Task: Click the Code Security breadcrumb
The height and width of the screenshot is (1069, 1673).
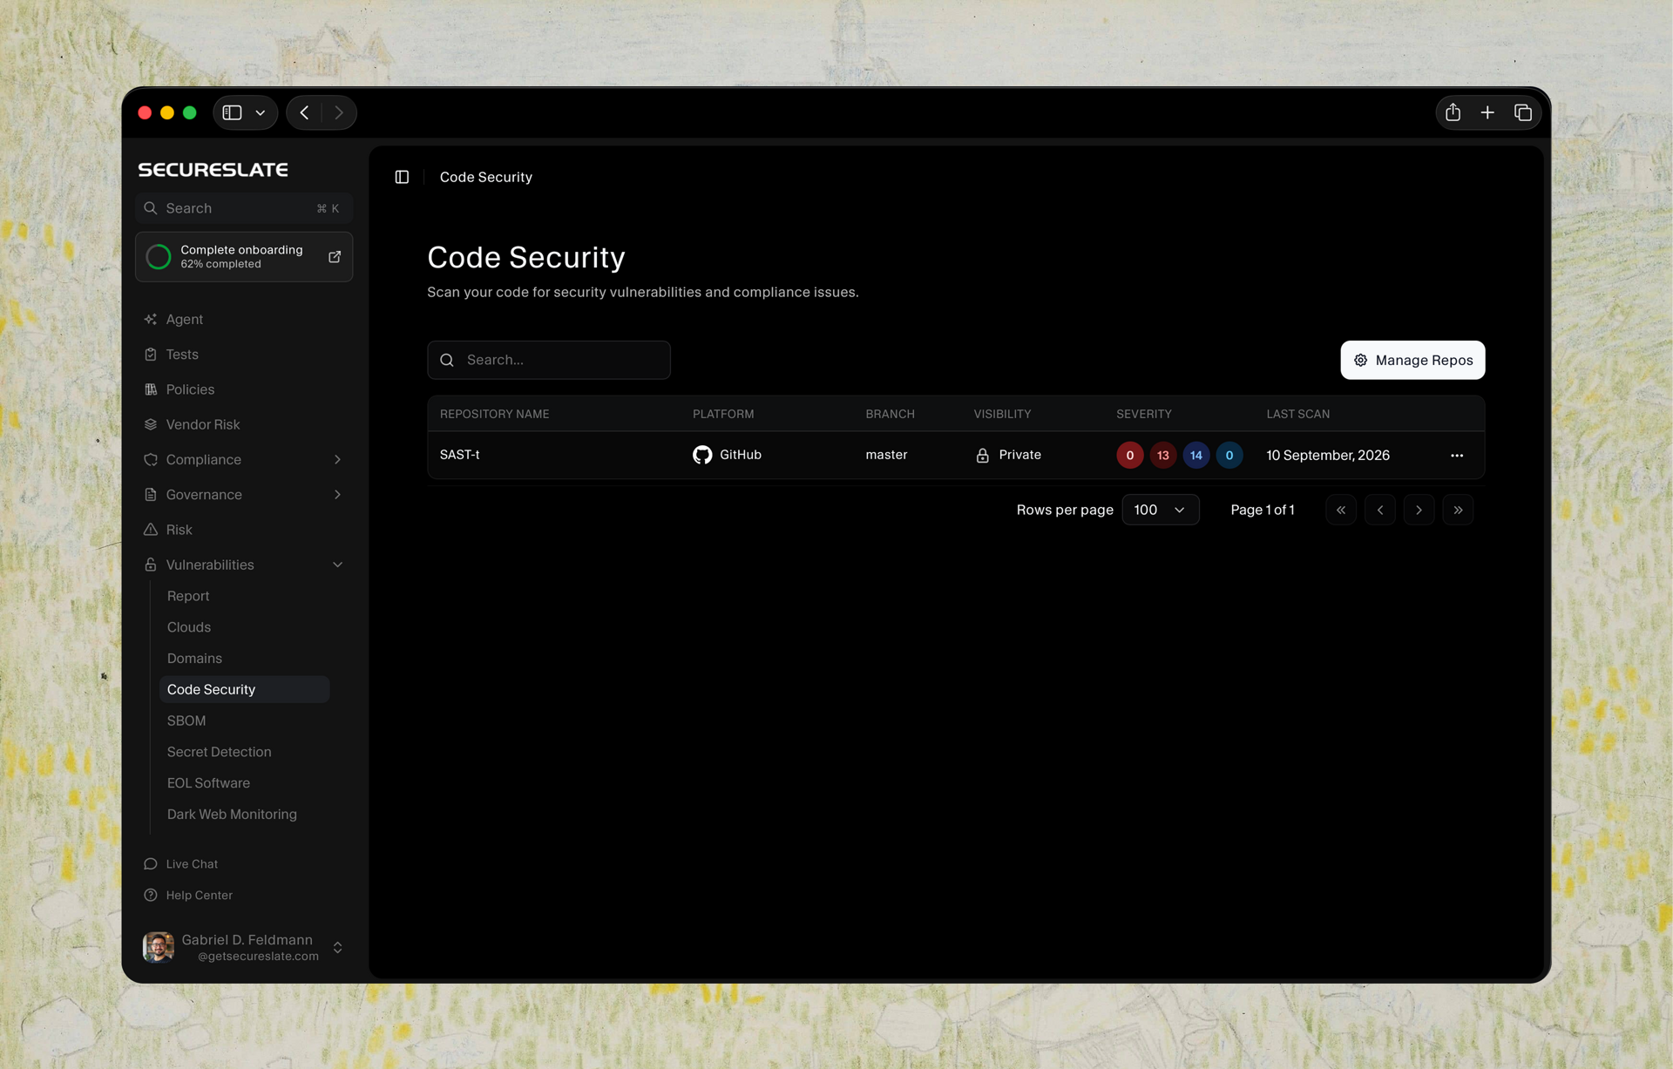Action: [x=485, y=177]
